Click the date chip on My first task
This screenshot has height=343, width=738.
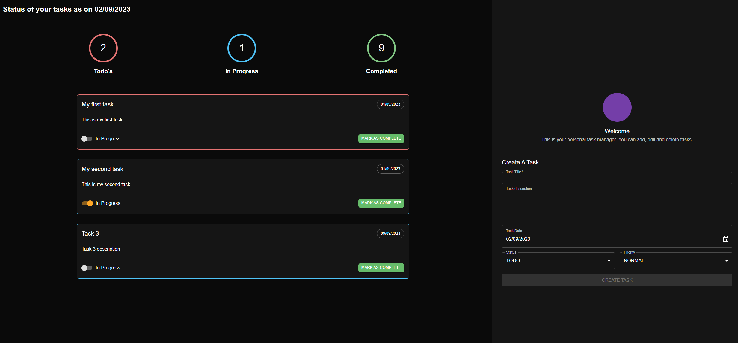pos(390,104)
